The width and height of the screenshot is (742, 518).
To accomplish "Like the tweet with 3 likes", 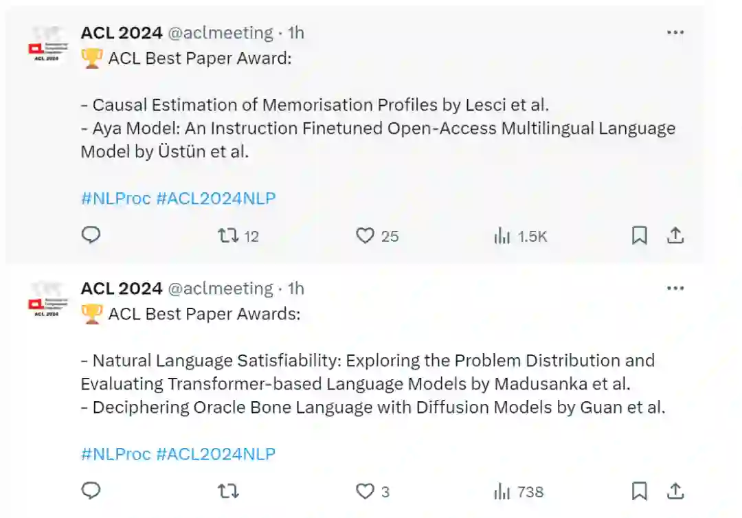I will coord(366,491).
